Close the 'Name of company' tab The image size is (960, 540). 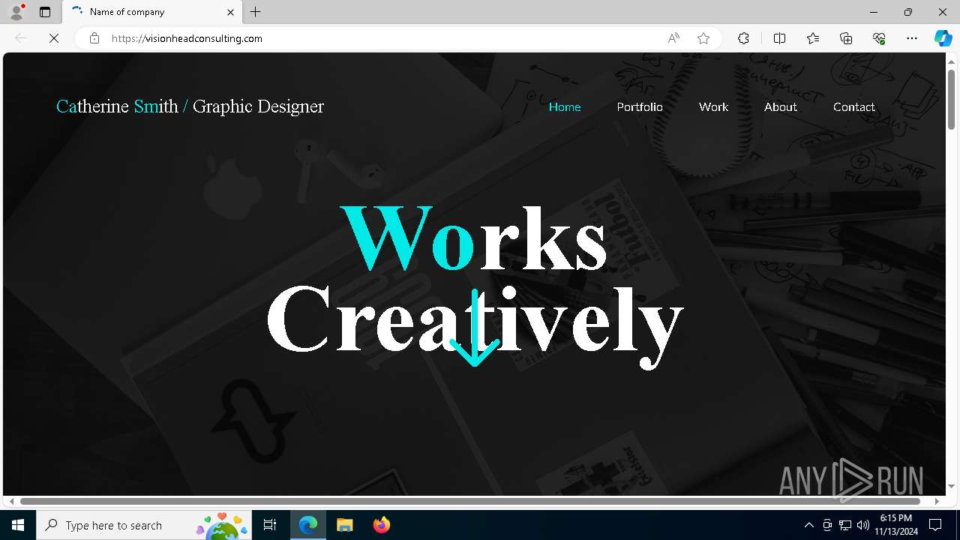tap(230, 12)
